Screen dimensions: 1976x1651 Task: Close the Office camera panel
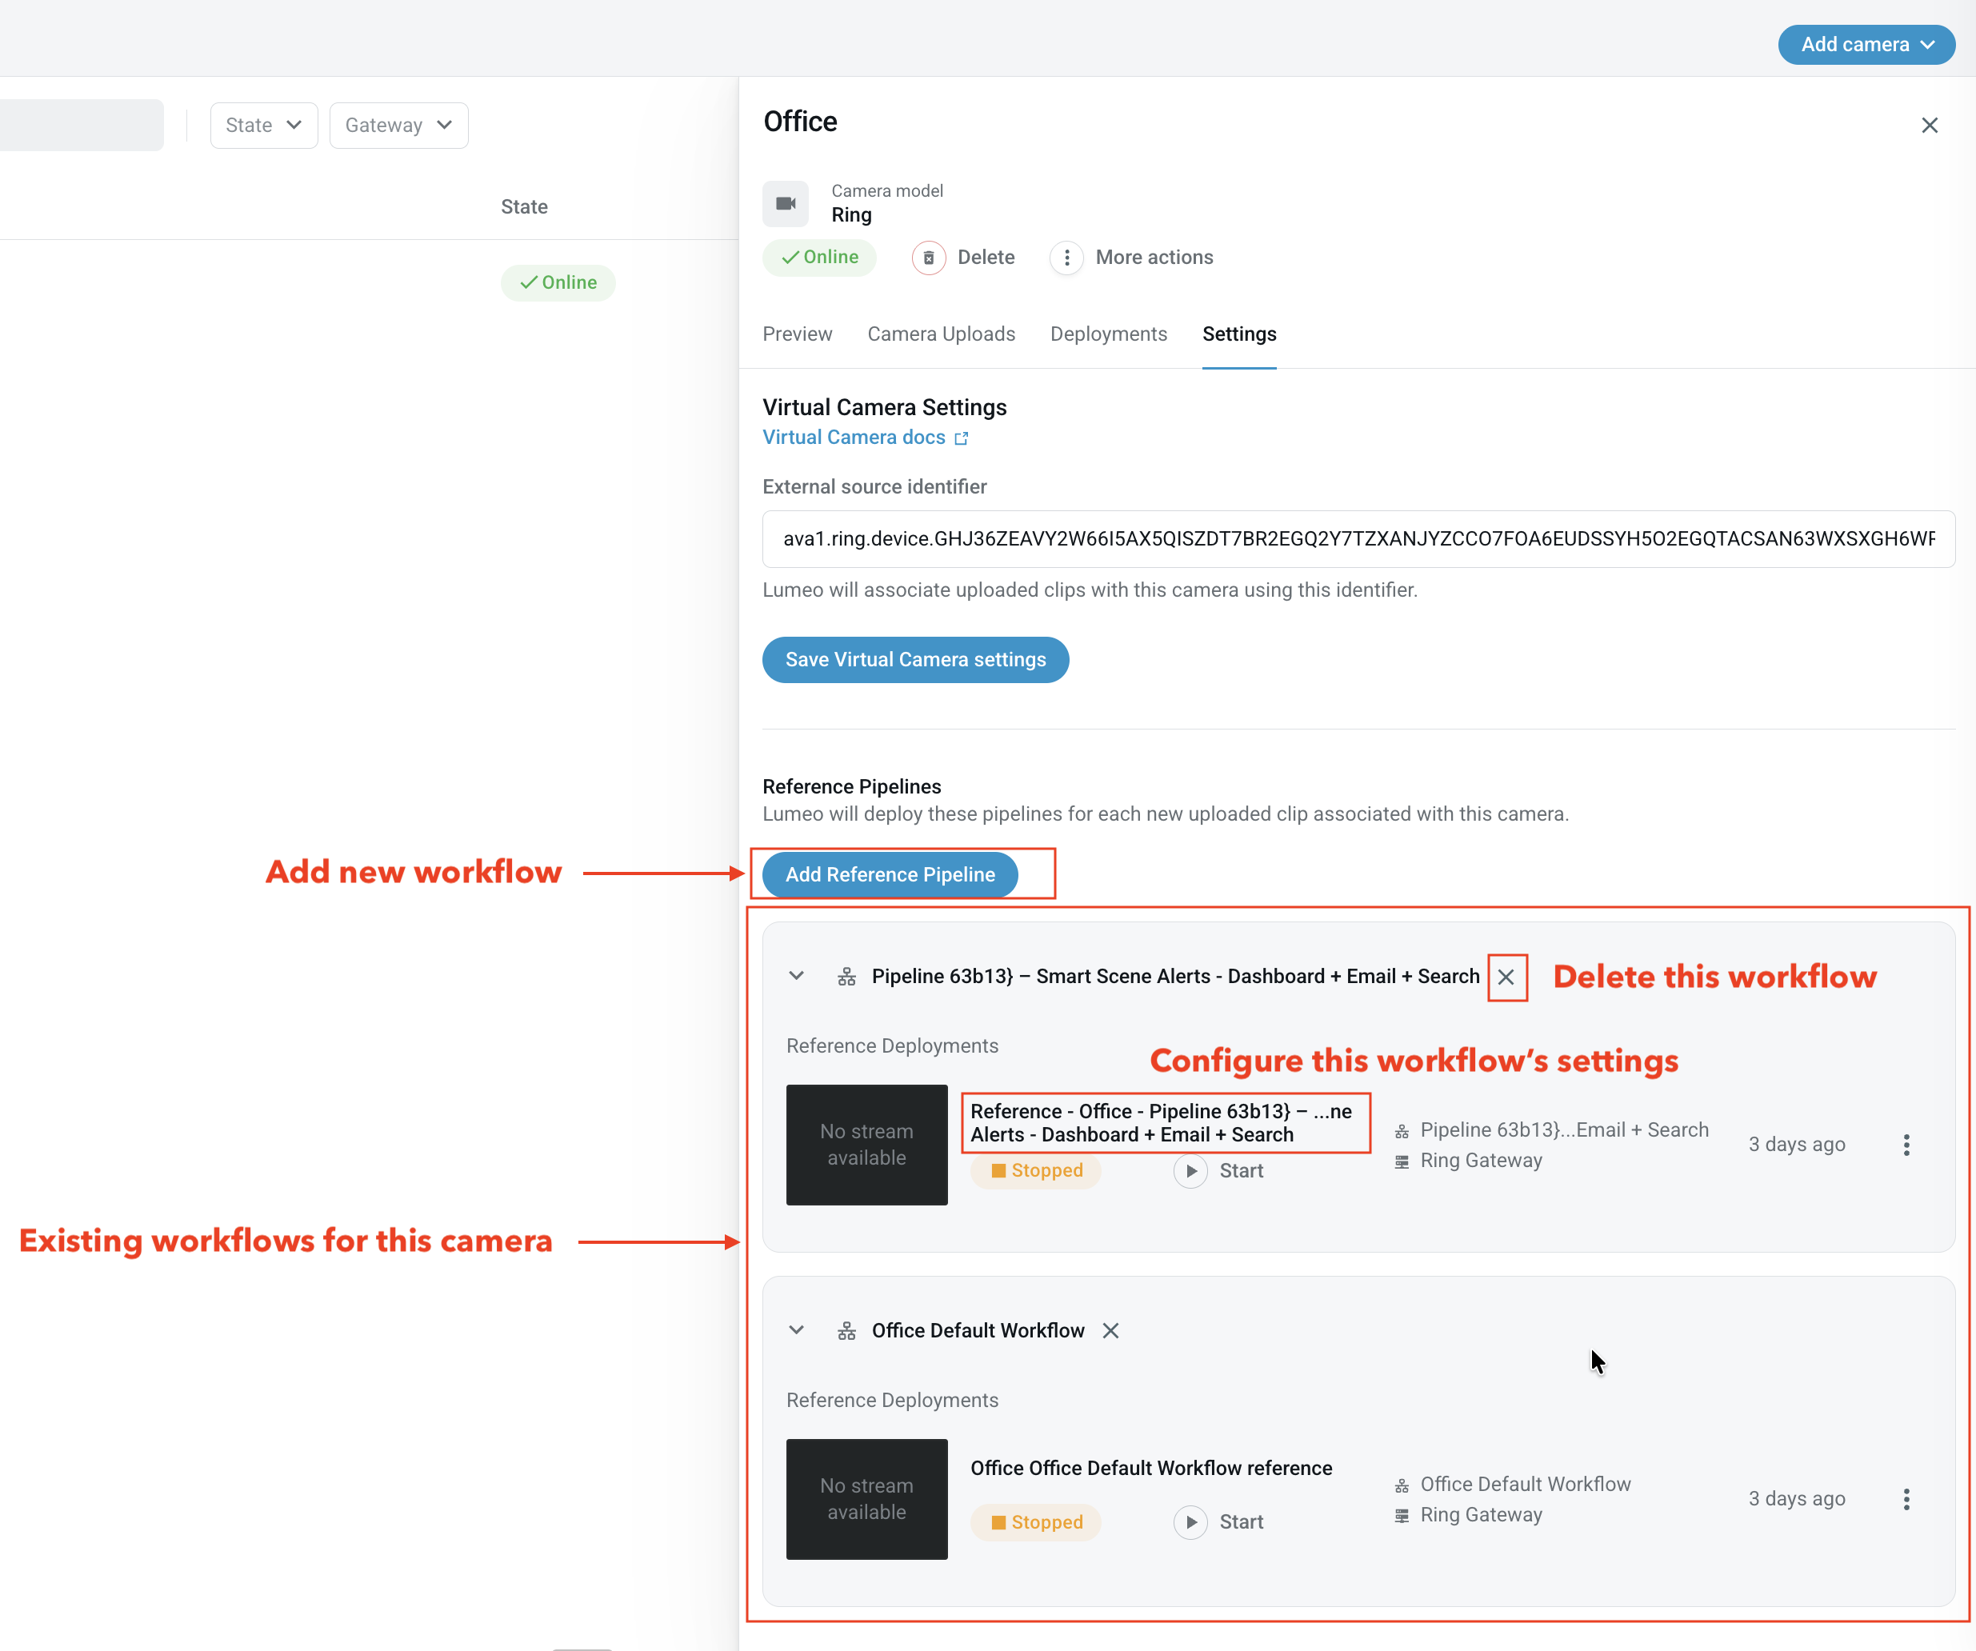pos(1929,125)
